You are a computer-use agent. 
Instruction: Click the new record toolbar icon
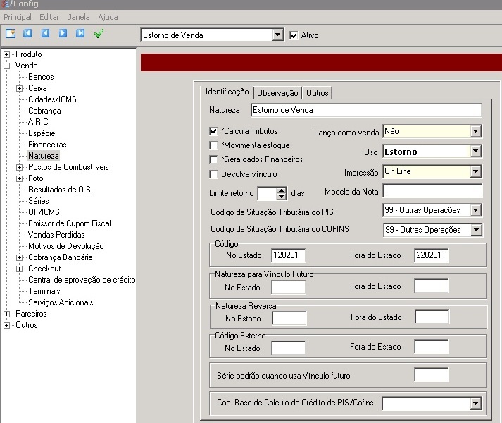[x=11, y=33]
